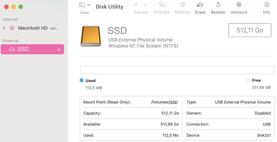Run First Aid stethoscope icon
This screenshot has height=142, width=277.
[162, 4]
